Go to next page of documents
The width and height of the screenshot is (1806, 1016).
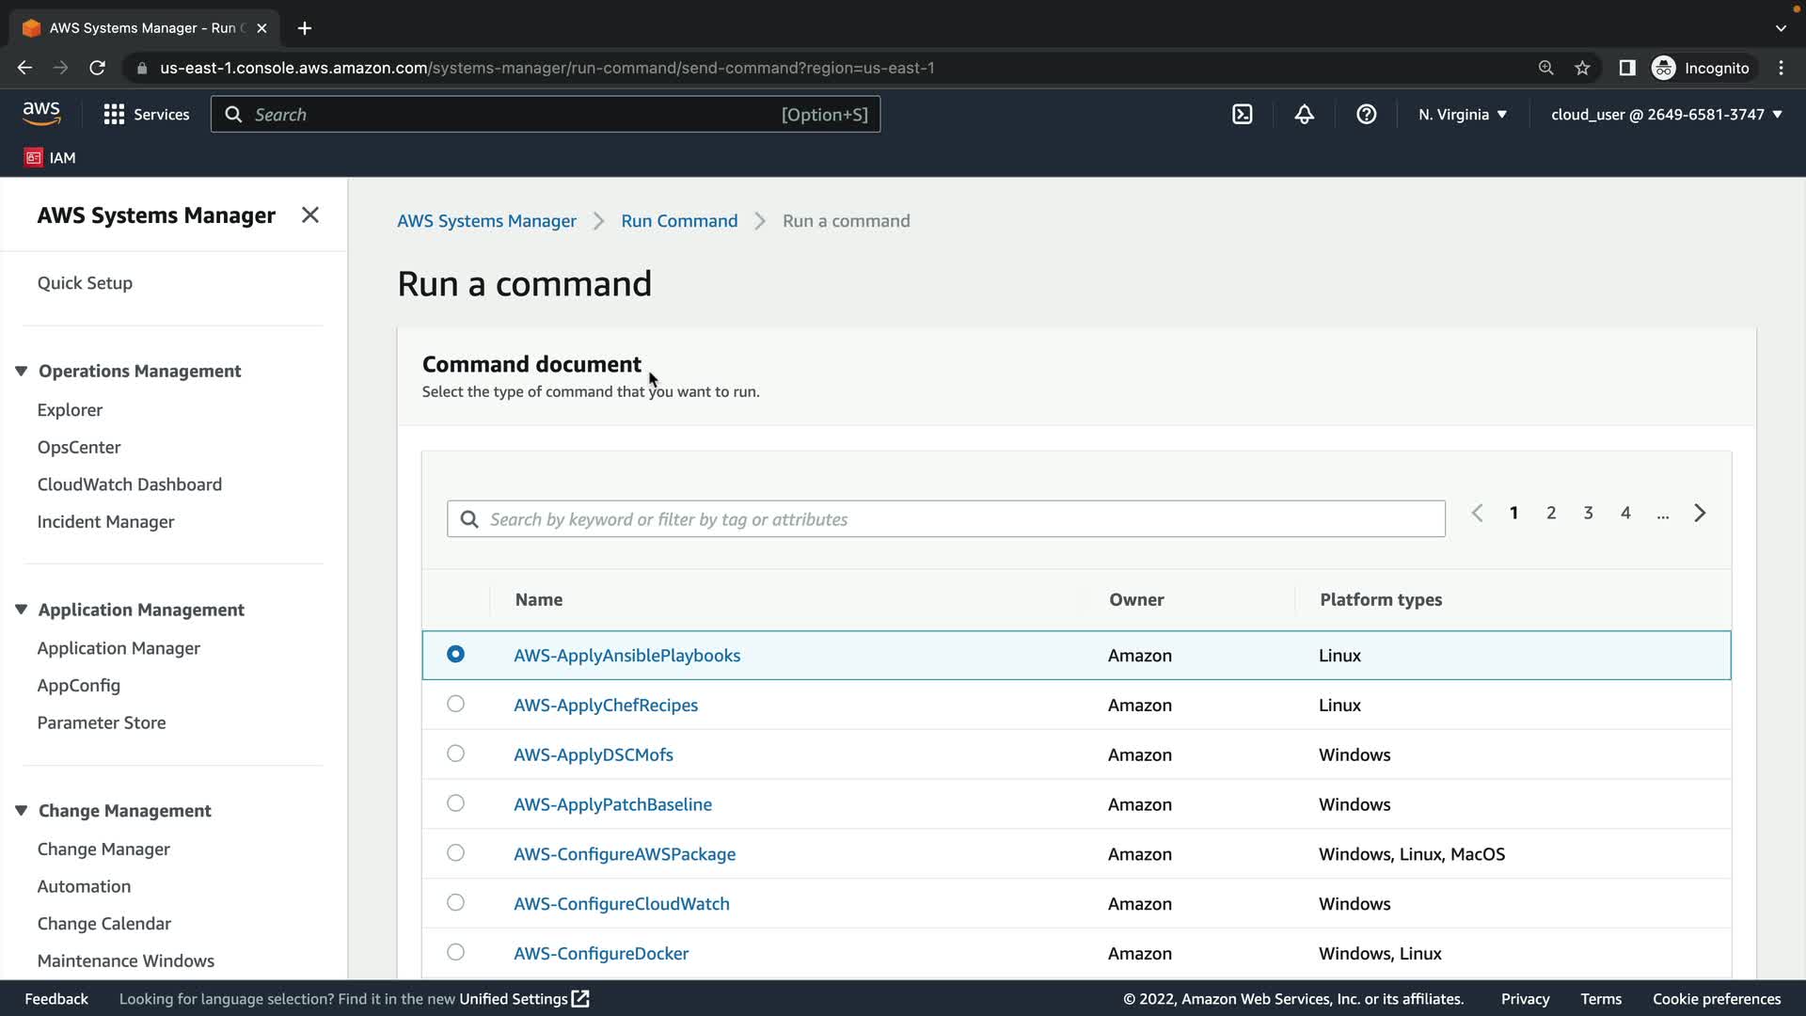coord(1699,513)
